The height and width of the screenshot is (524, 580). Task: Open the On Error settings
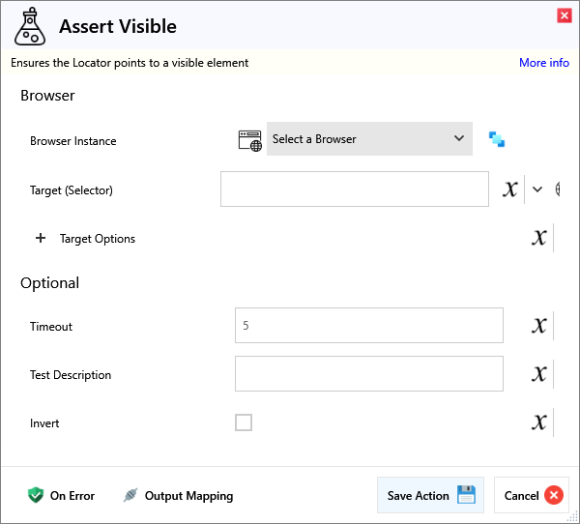[61, 496]
